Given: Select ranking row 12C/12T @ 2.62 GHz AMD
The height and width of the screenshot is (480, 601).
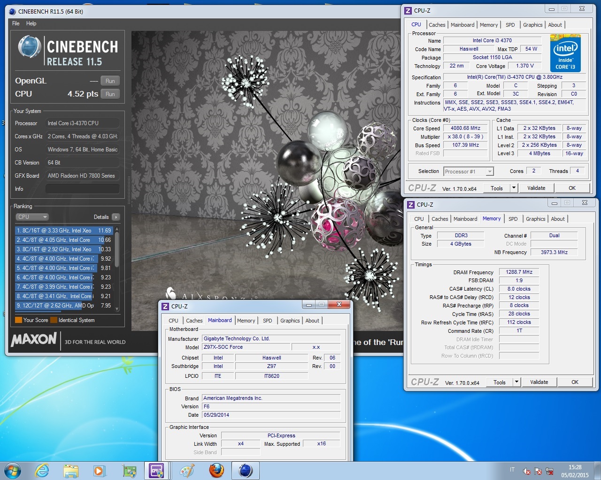Looking at the screenshot, I should [x=64, y=306].
